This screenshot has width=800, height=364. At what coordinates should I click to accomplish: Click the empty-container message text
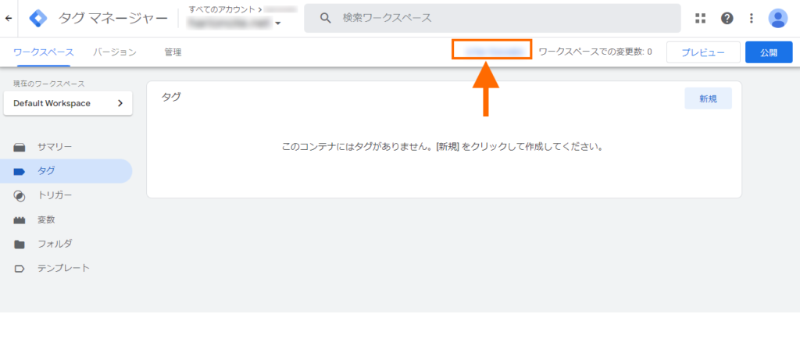pyautogui.click(x=443, y=148)
